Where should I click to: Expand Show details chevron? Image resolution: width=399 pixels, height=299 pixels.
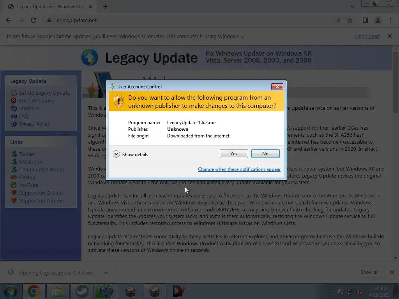click(x=116, y=154)
